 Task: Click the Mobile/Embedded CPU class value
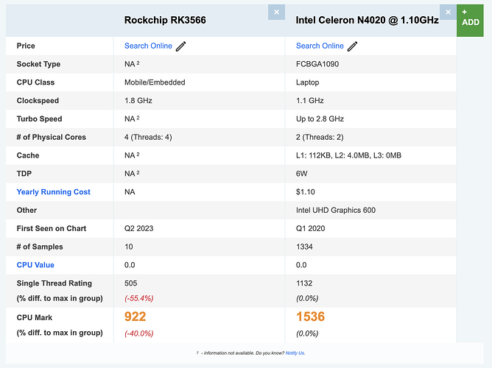155,82
